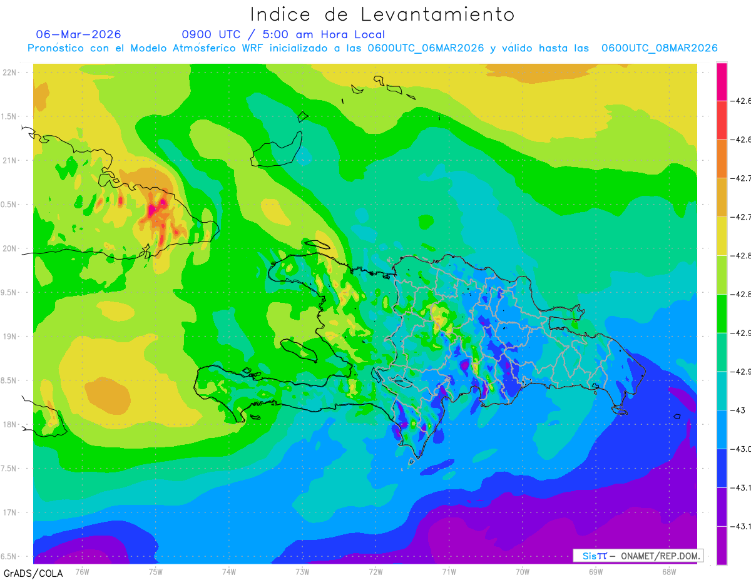Click the "70W" longitude label
This screenshot has height=580, width=751.
(523, 572)
